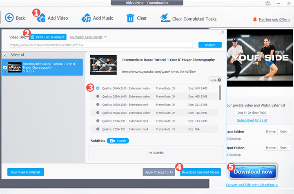Click the Member-only Offer bell icon
294x194 pixels.
[255, 19]
